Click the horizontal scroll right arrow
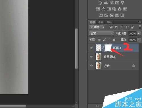The image size is (142, 108). click(73, 106)
